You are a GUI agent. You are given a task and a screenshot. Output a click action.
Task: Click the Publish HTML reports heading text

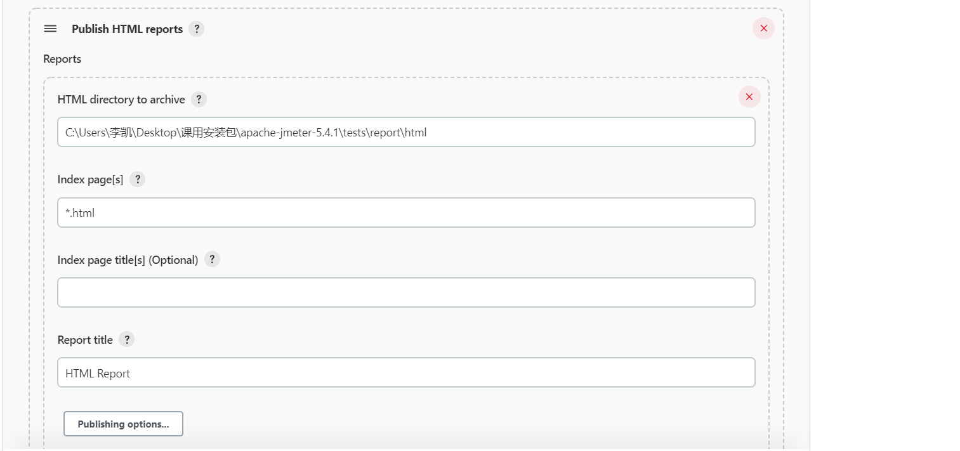127,29
